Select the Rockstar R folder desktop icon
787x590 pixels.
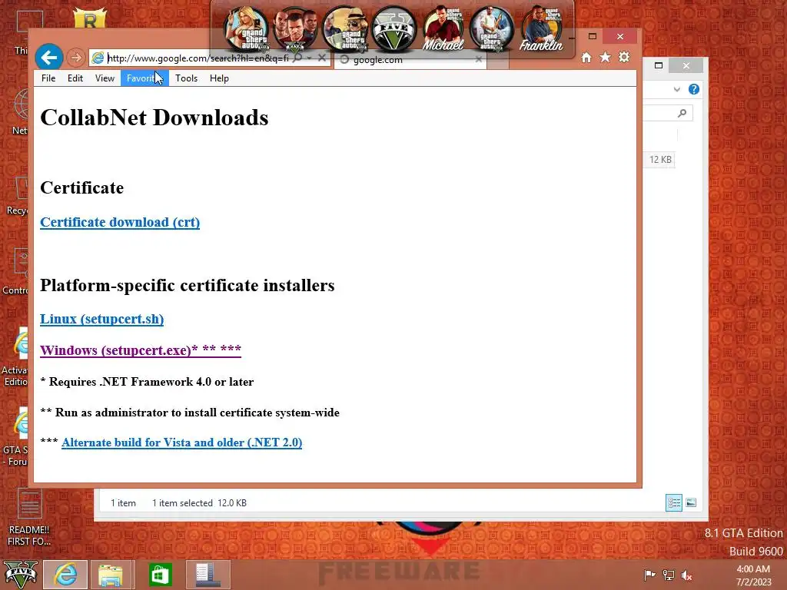[90, 18]
